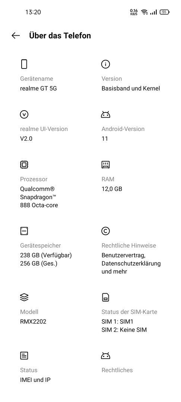Open Status IMEI und IP entry

point(51,367)
